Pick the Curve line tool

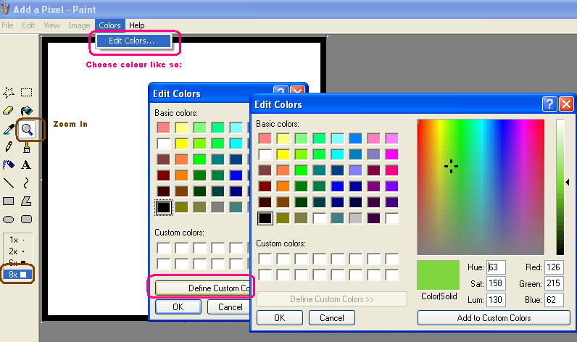coord(27,183)
